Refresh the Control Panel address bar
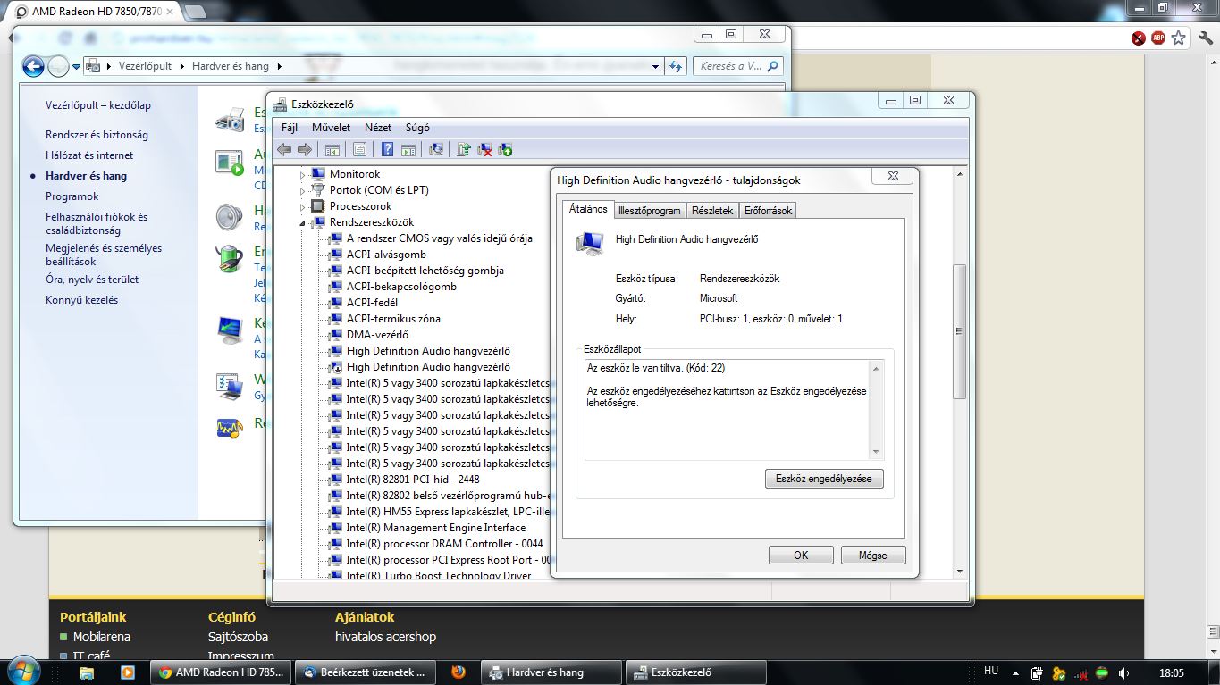Screen dimensions: 1220x685 pyautogui.click(x=677, y=66)
